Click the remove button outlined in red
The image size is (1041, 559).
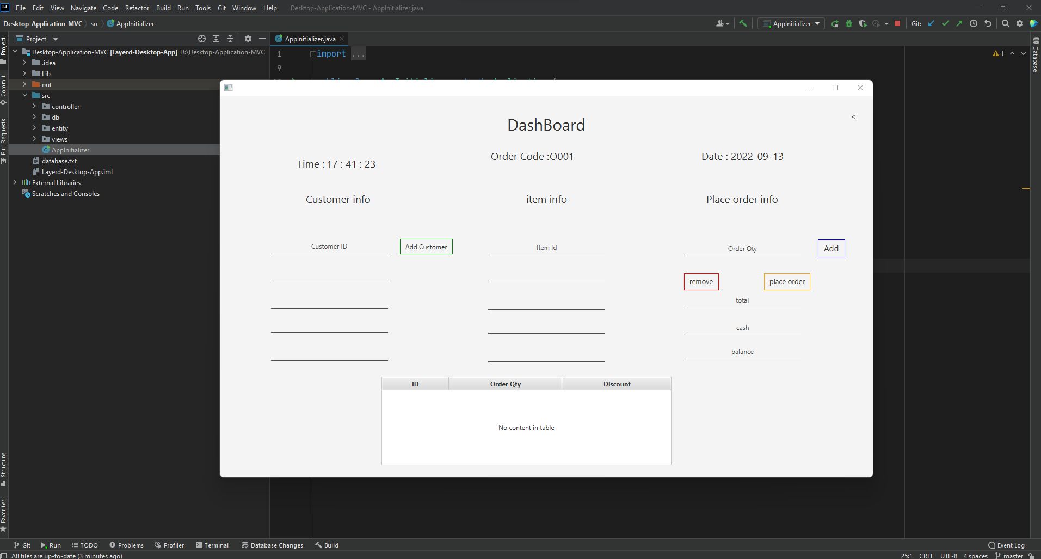[x=701, y=281]
